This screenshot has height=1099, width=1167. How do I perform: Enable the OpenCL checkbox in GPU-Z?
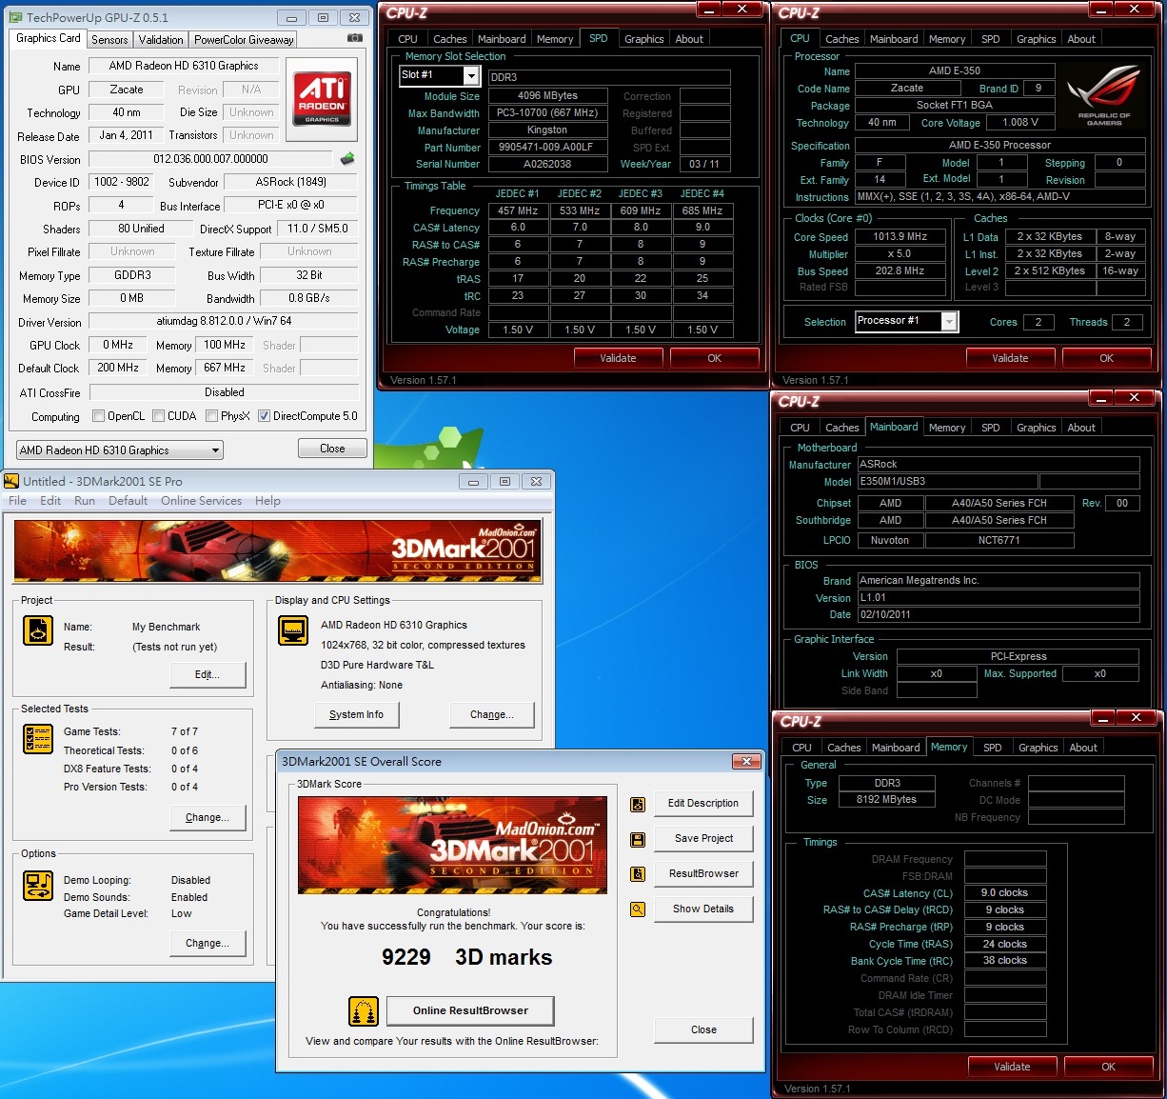98,416
